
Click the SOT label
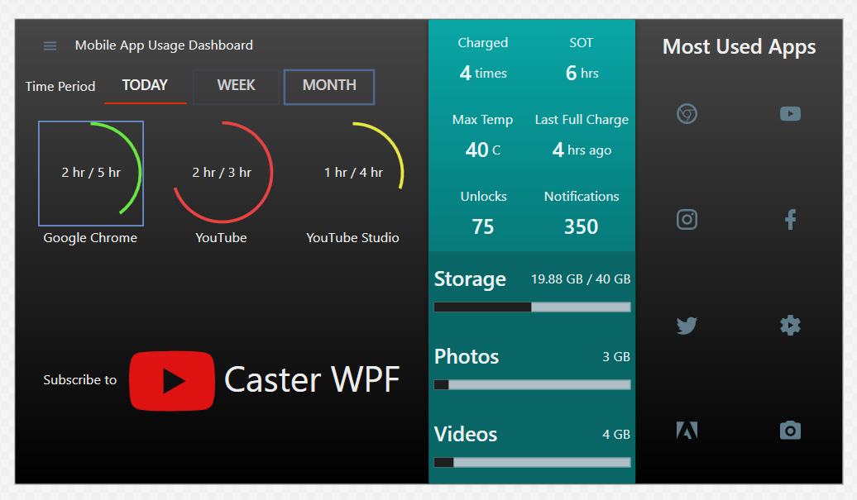tap(582, 43)
